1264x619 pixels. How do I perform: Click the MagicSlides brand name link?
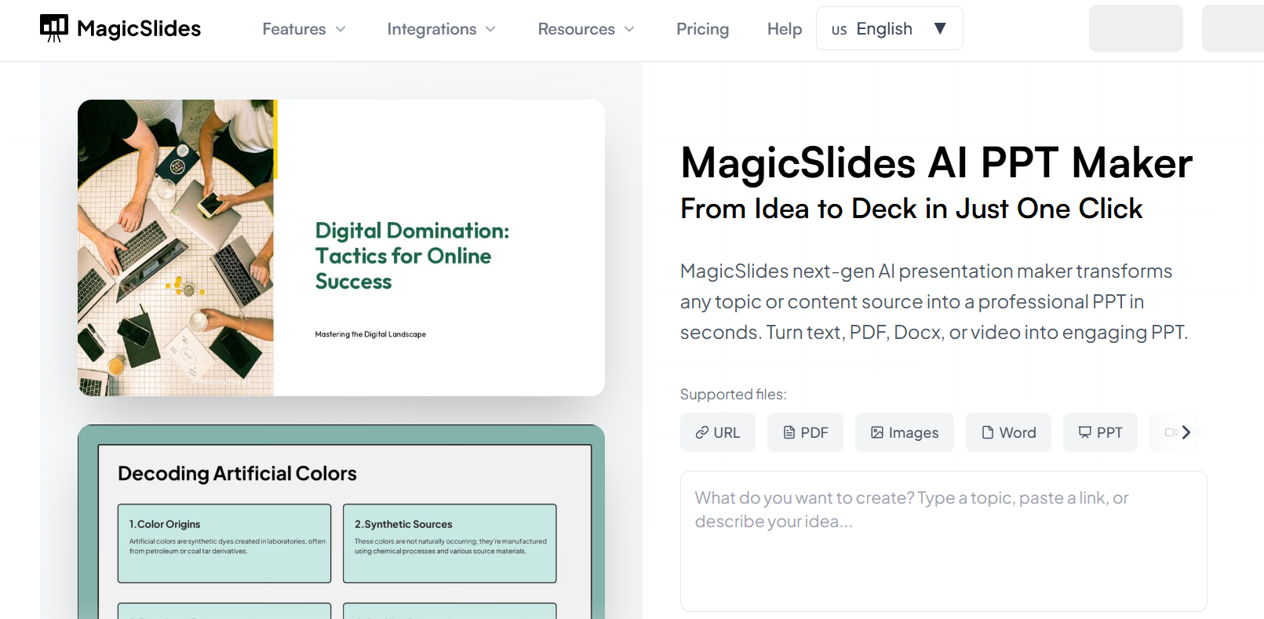point(139,29)
